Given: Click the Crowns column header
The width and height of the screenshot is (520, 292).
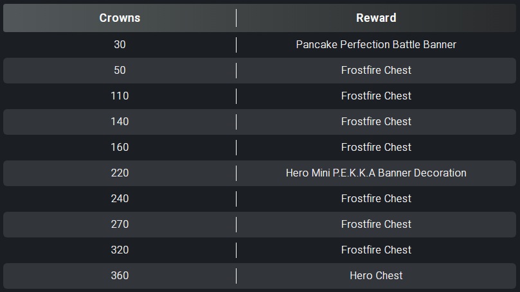Looking at the screenshot, I should point(120,18).
